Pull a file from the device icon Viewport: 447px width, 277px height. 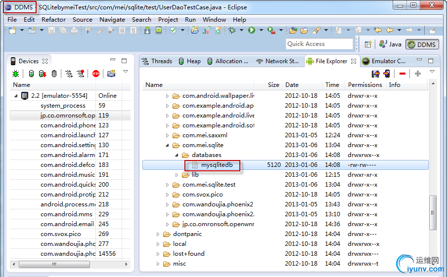(x=376, y=74)
